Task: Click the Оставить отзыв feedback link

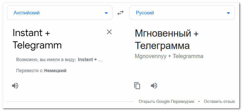Action: click(x=219, y=101)
